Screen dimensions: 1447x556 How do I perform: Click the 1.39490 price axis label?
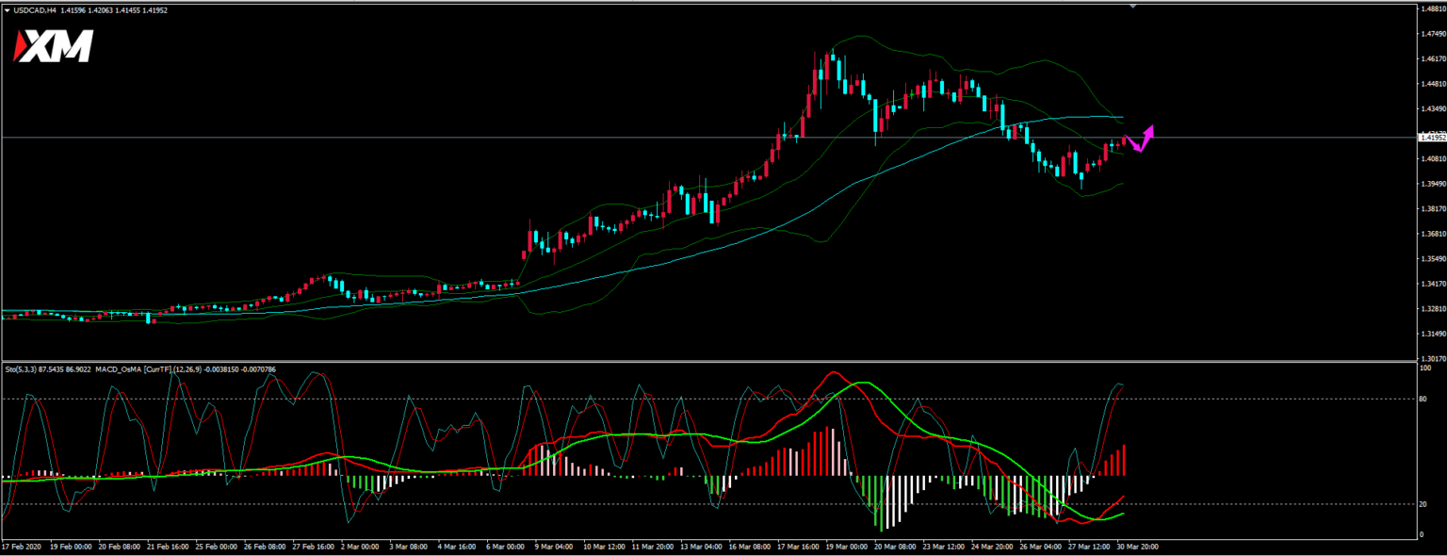[1432, 184]
